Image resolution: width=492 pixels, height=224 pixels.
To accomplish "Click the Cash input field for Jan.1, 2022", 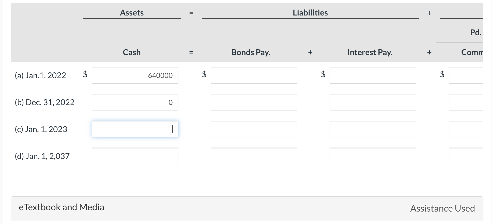I will (x=135, y=75).
